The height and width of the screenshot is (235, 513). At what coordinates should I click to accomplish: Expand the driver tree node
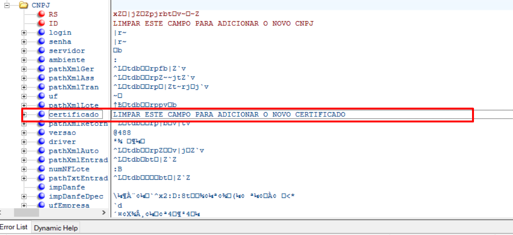24,142
